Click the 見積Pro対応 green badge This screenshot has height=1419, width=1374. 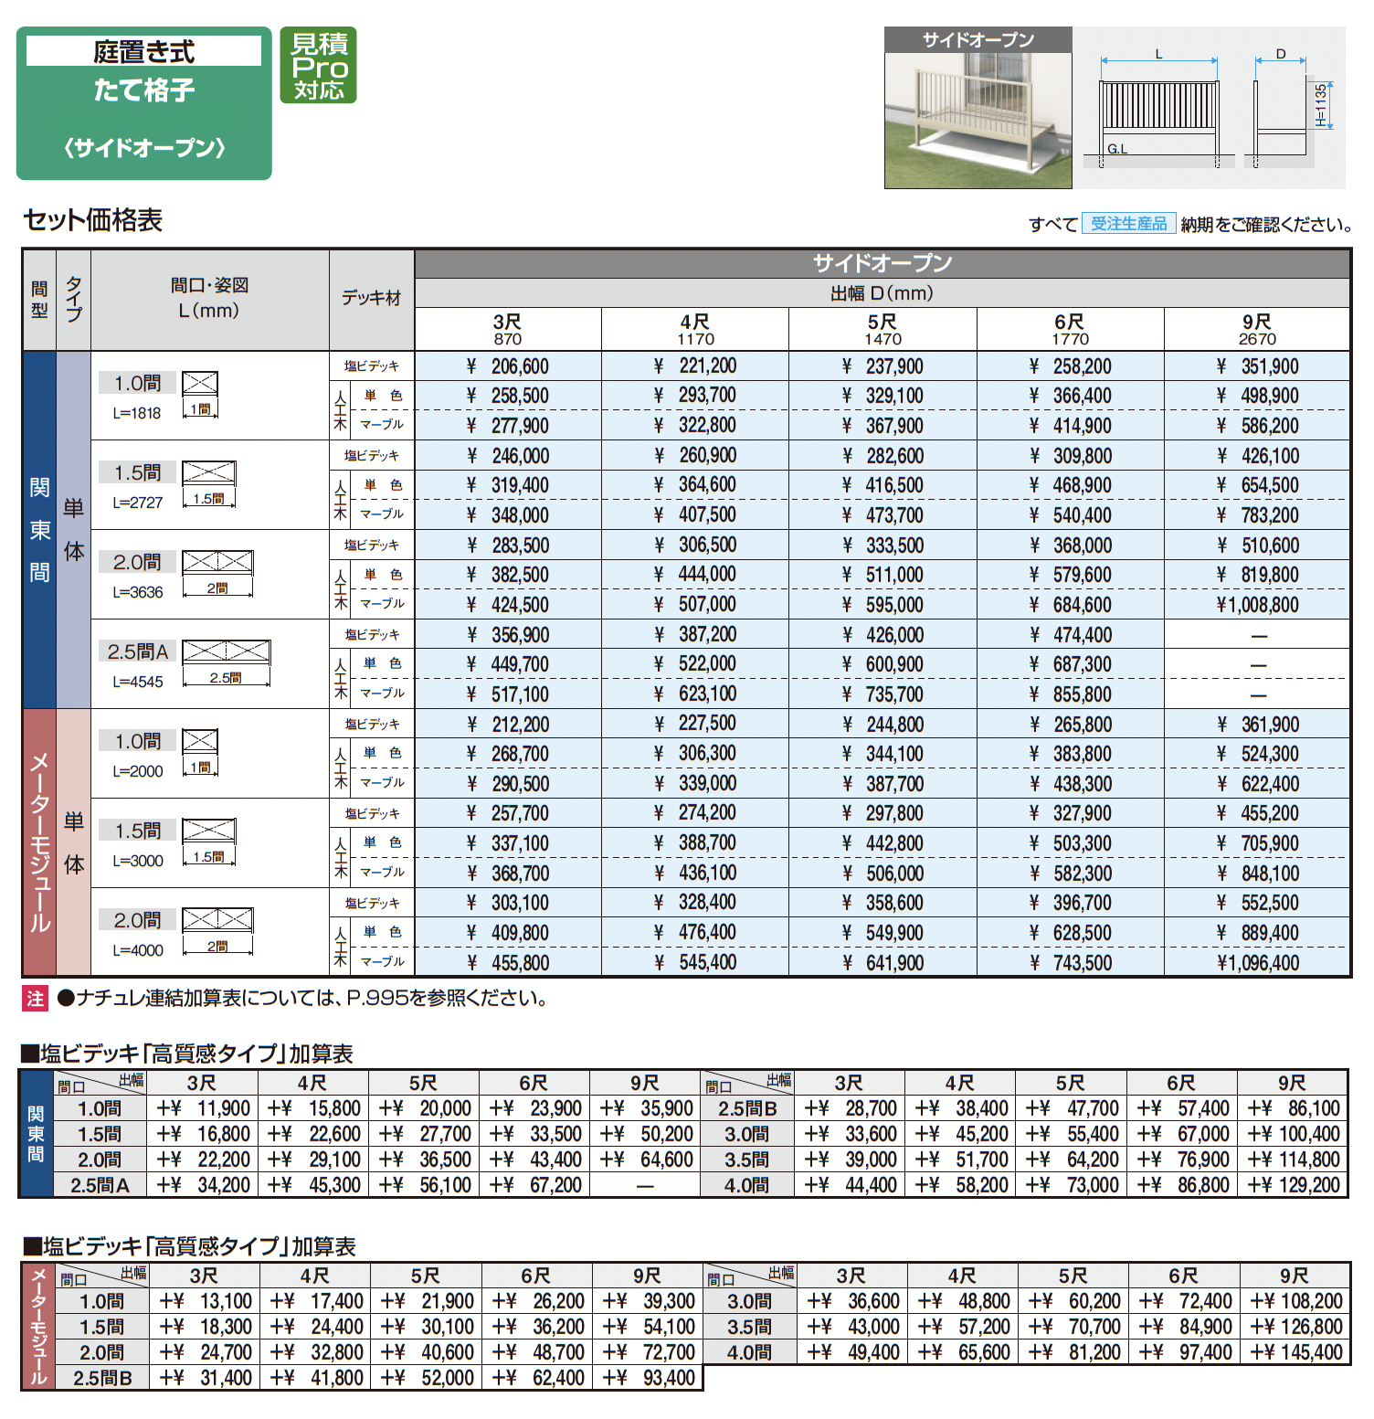pyautogui.click(x=318, y=65)
